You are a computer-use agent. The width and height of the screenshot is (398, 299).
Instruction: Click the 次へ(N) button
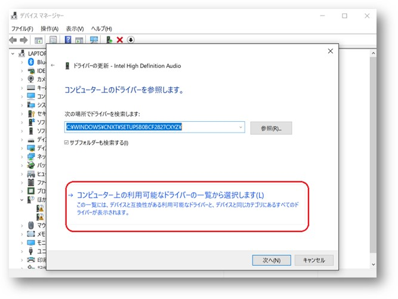point(271,260)
